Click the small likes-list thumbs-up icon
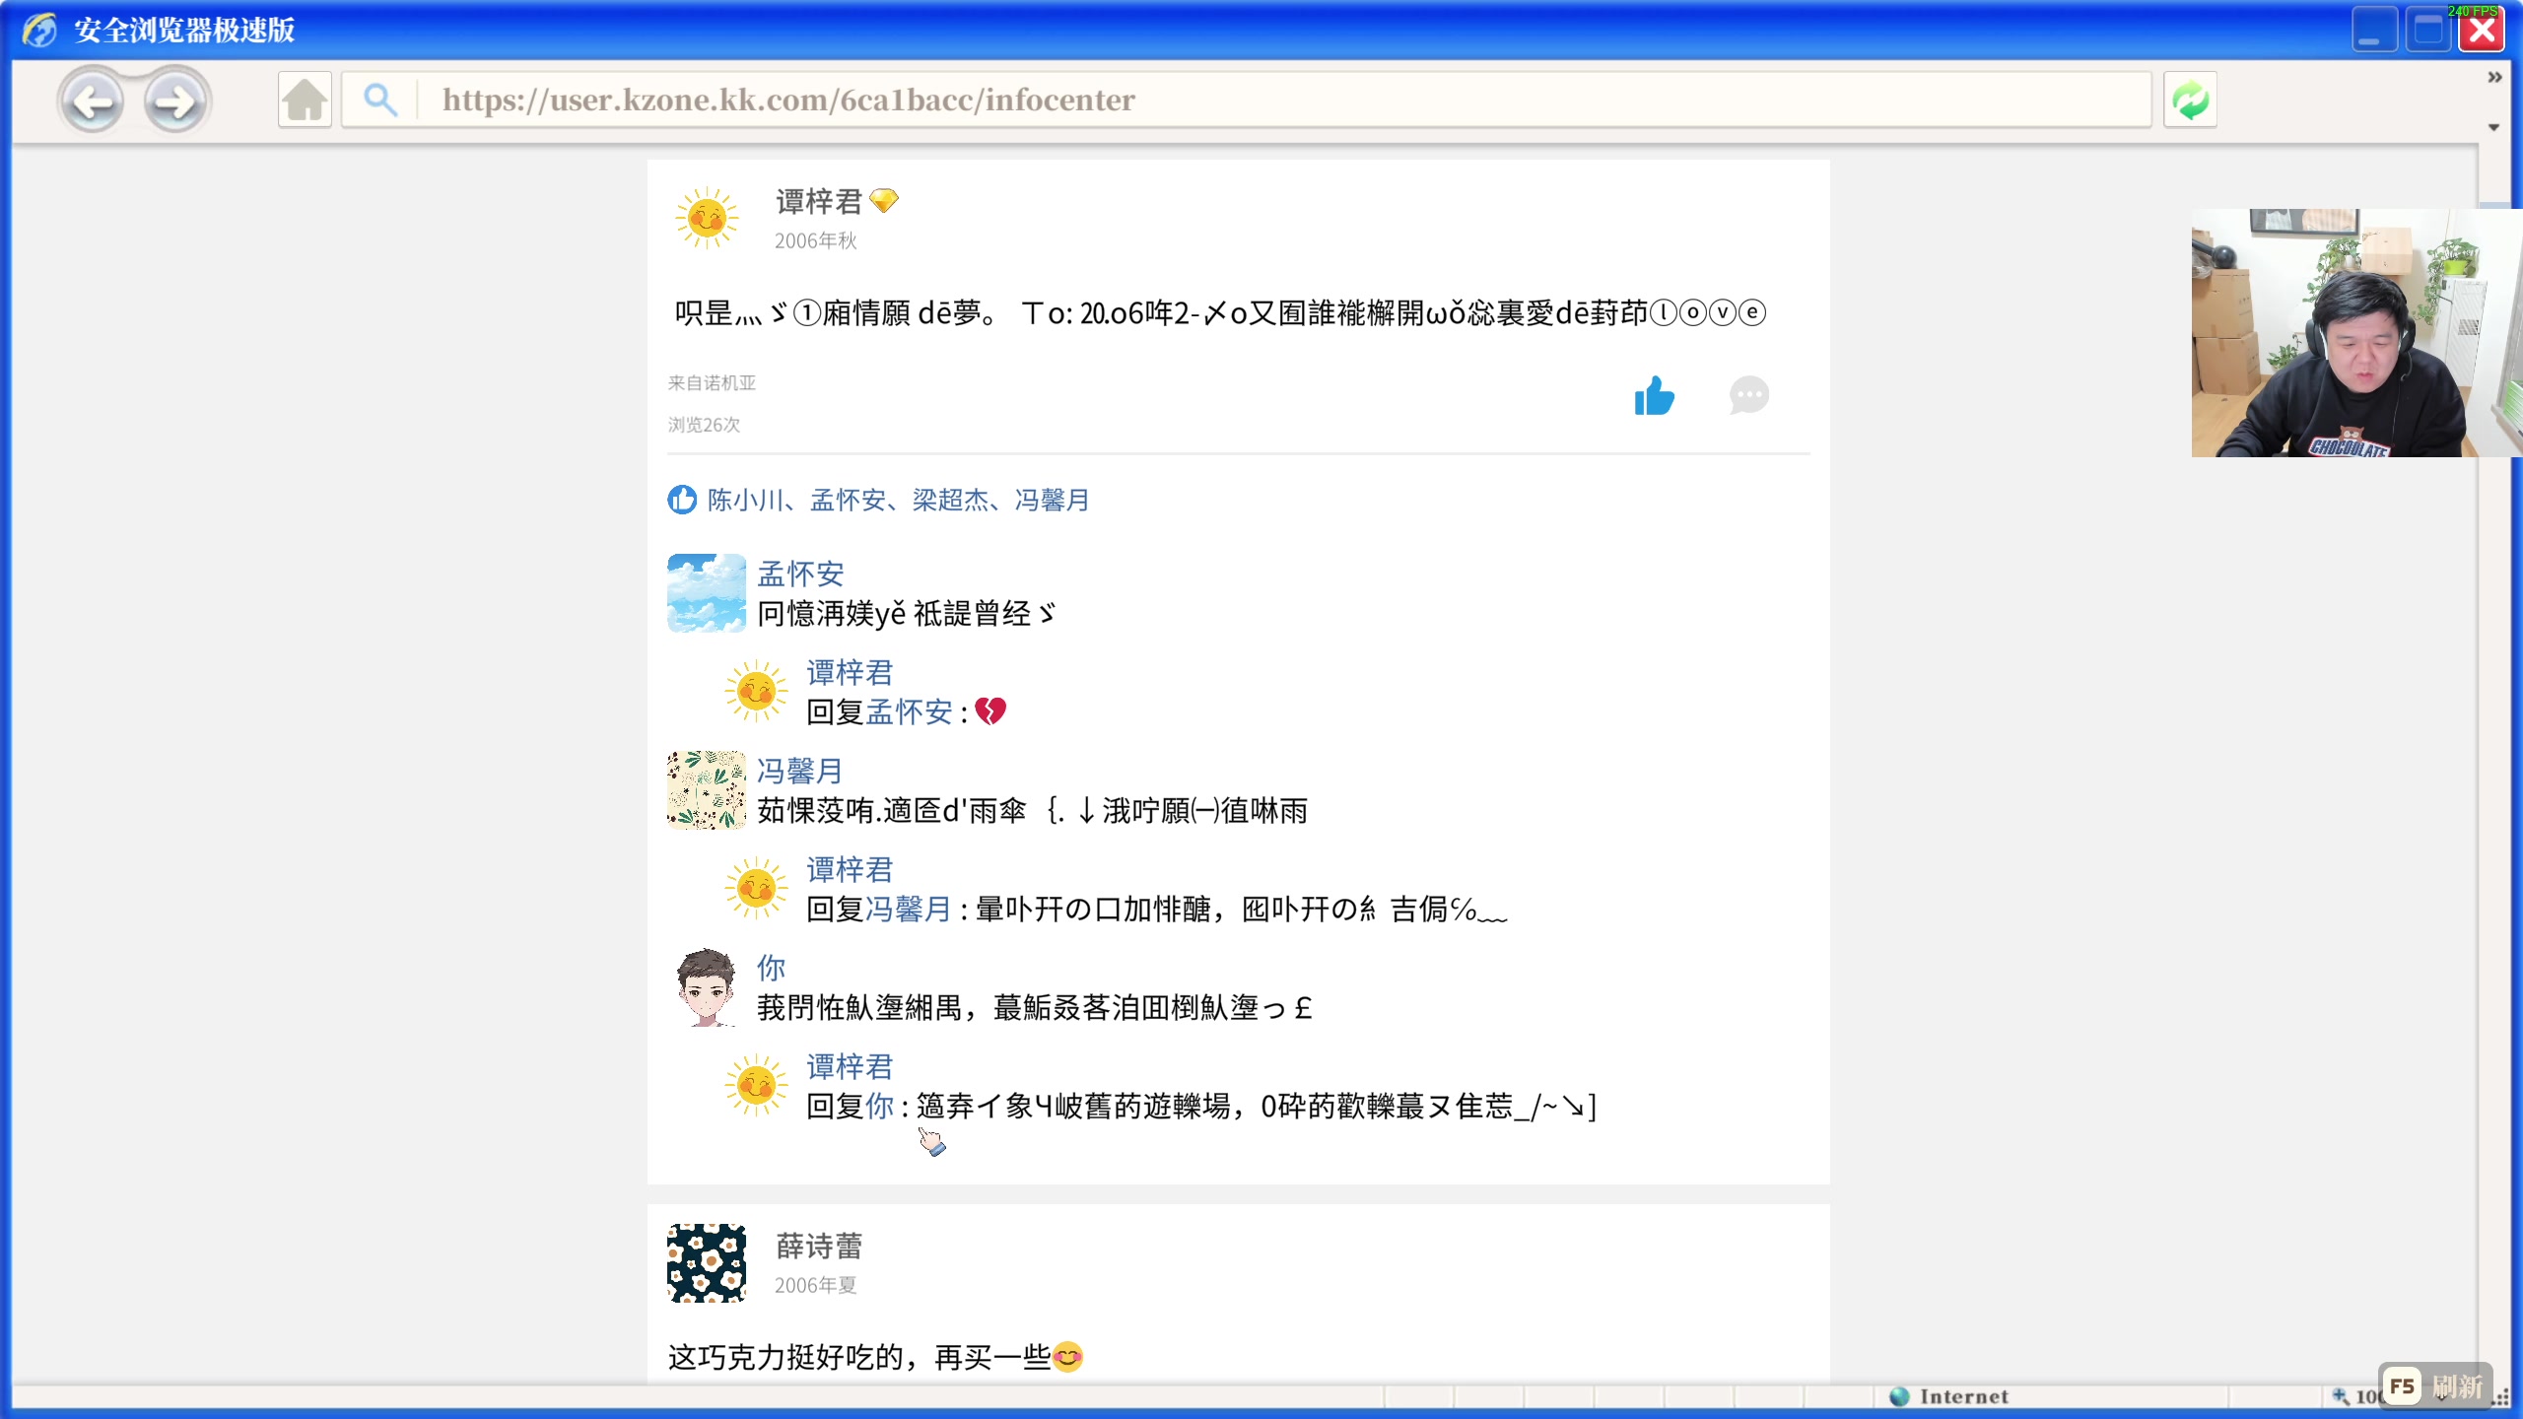Viewport: 2523px width, 1419px height. coord(682,500)
